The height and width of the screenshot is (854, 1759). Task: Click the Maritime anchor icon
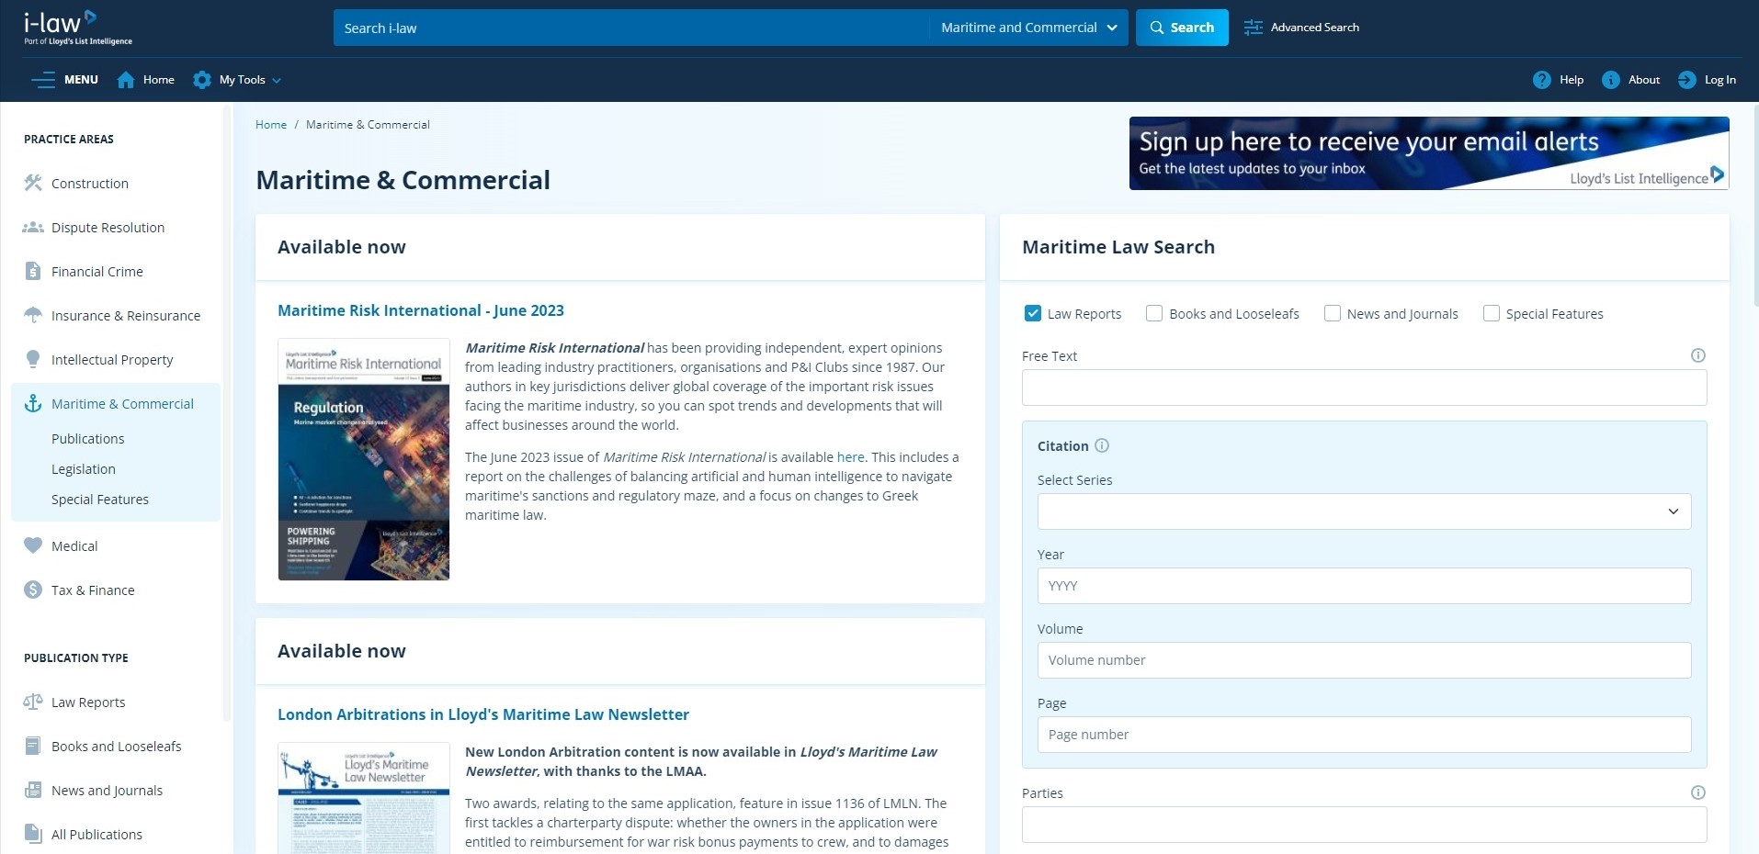[33, 403]
